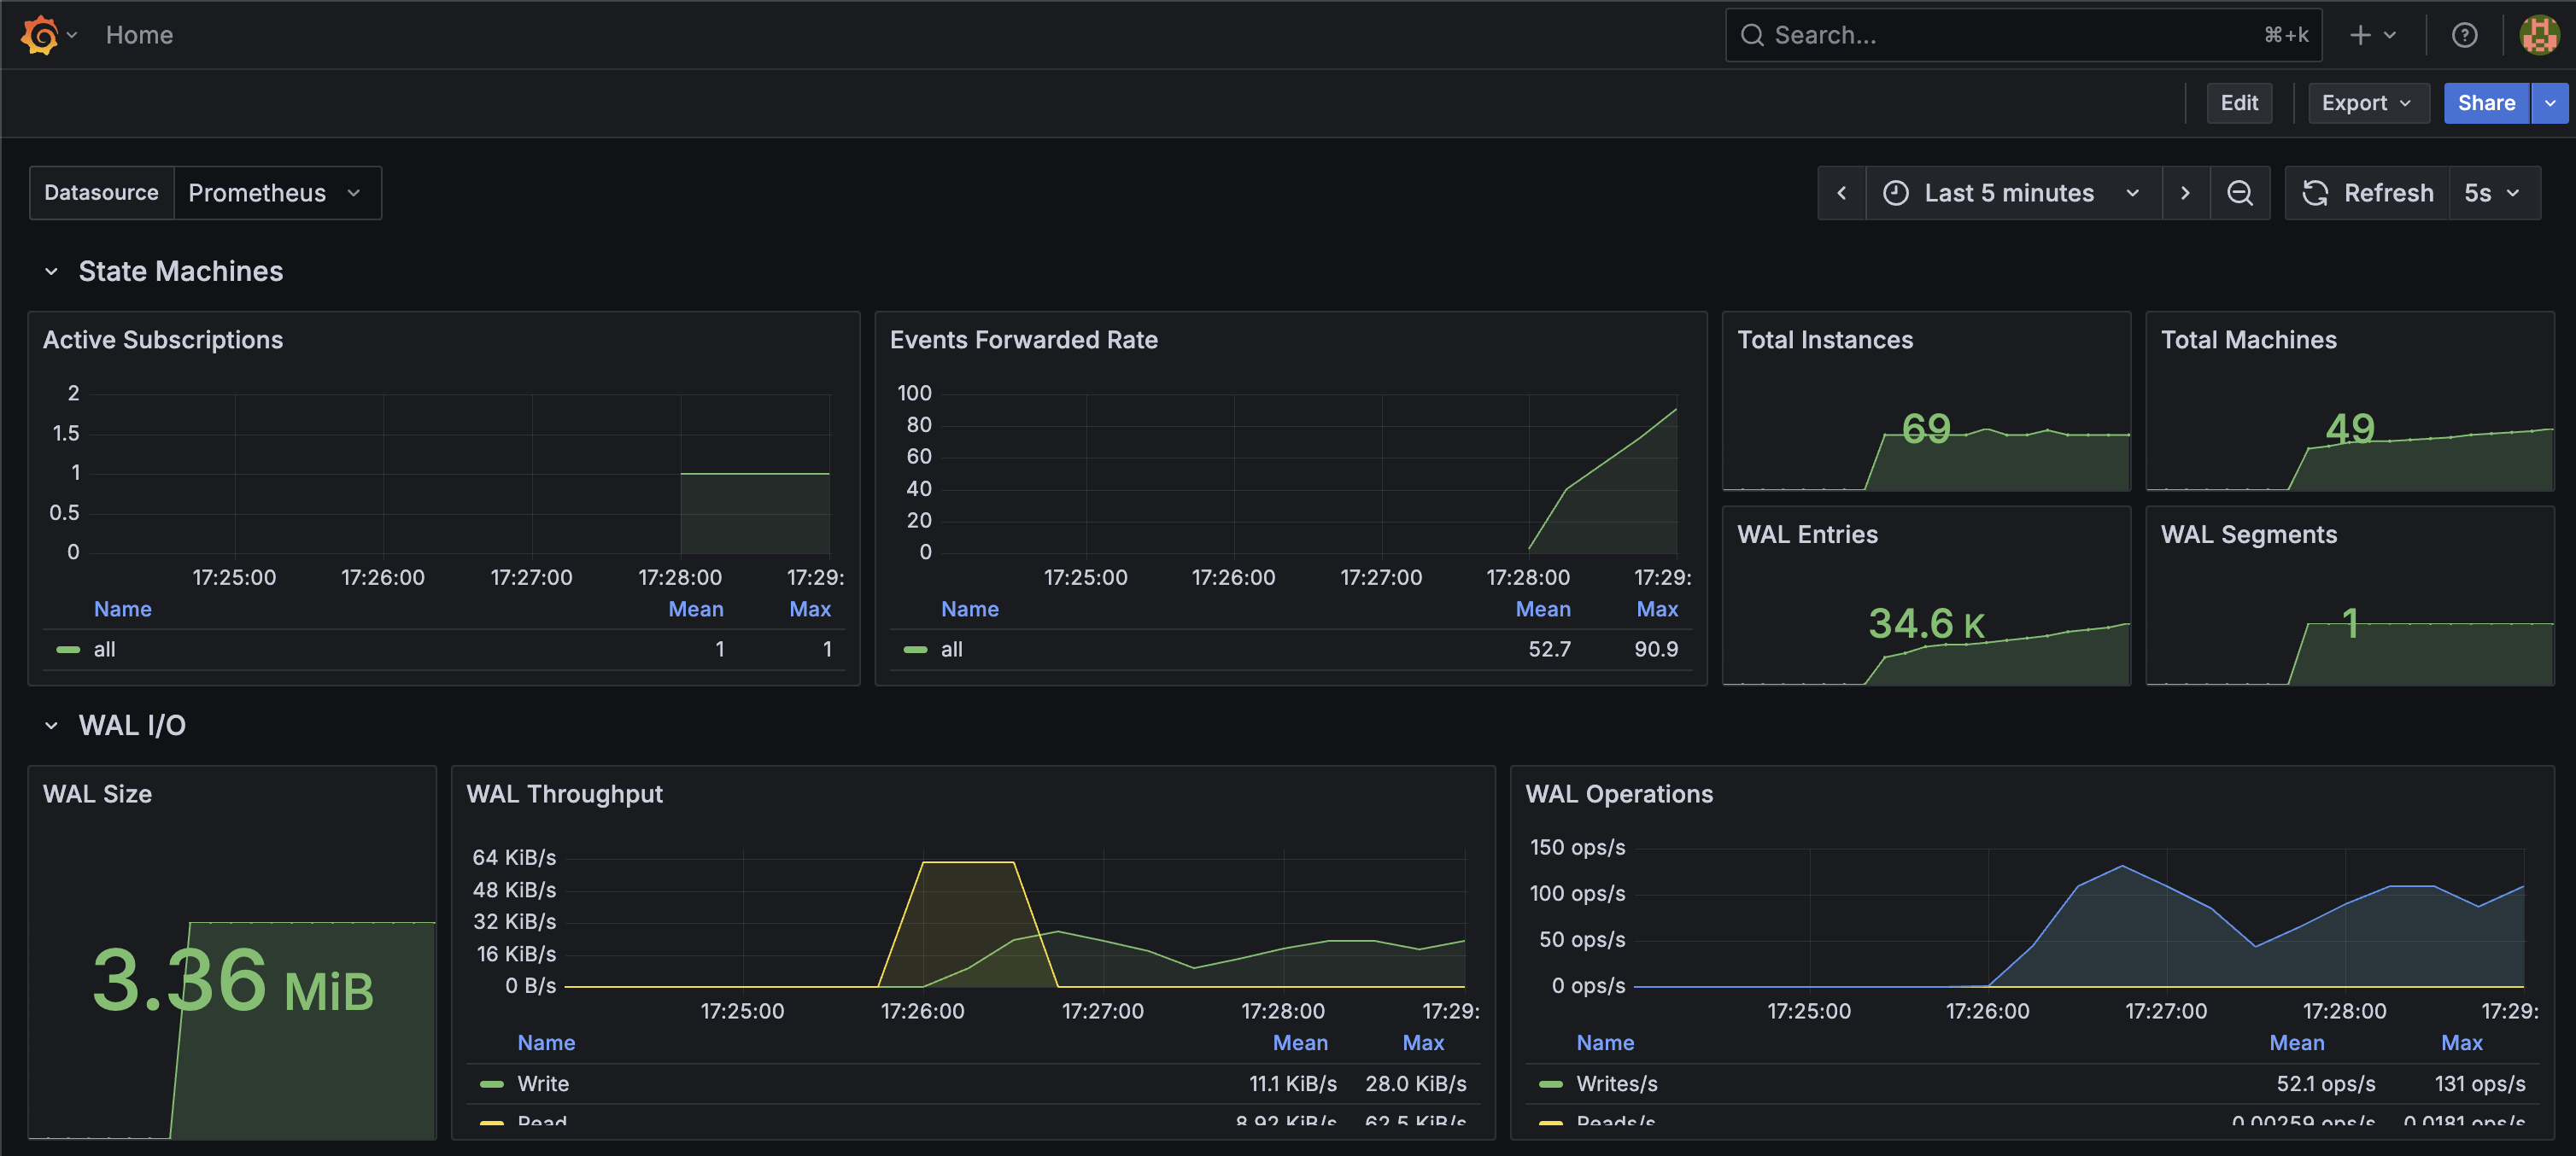Shift time range backward with left arrow
This screenshot has height=1156, width=2576.
1841,193
